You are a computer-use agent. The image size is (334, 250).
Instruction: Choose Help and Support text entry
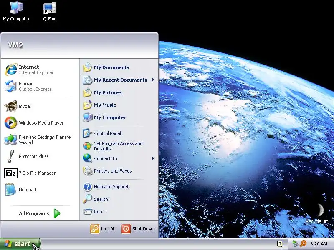point(111,187)
